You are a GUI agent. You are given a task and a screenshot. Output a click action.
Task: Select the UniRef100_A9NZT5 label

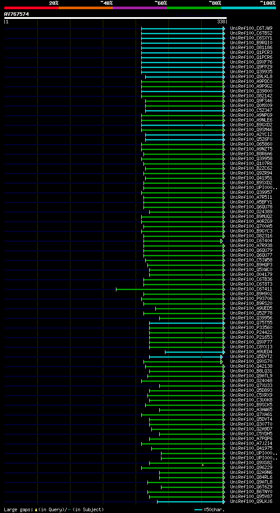[x=251, y=149]
